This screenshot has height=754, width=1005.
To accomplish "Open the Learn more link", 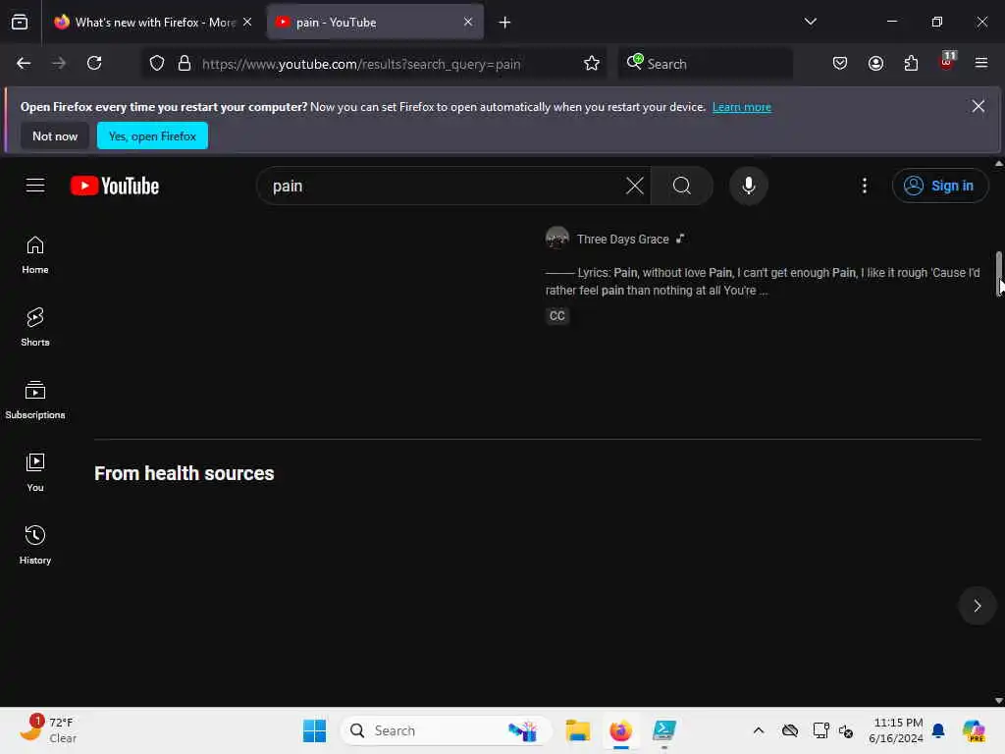I will click(742, 107).
